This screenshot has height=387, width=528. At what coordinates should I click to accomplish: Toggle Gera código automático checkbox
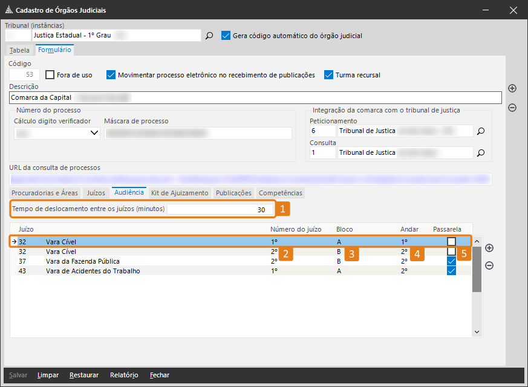(227, 36)
